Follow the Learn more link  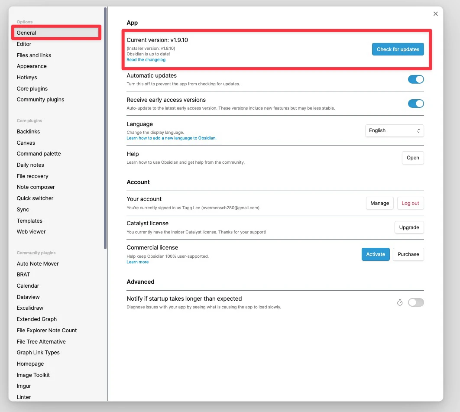pyautogui.click(x=138, y=262)
